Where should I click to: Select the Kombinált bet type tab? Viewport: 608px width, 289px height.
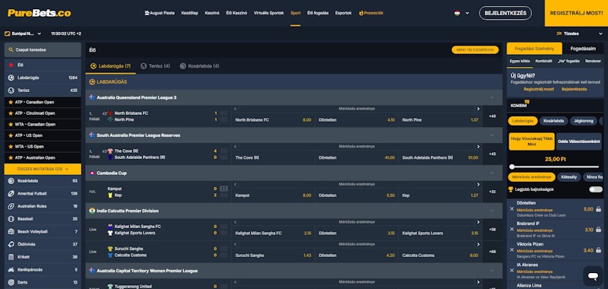pos(543,61)
